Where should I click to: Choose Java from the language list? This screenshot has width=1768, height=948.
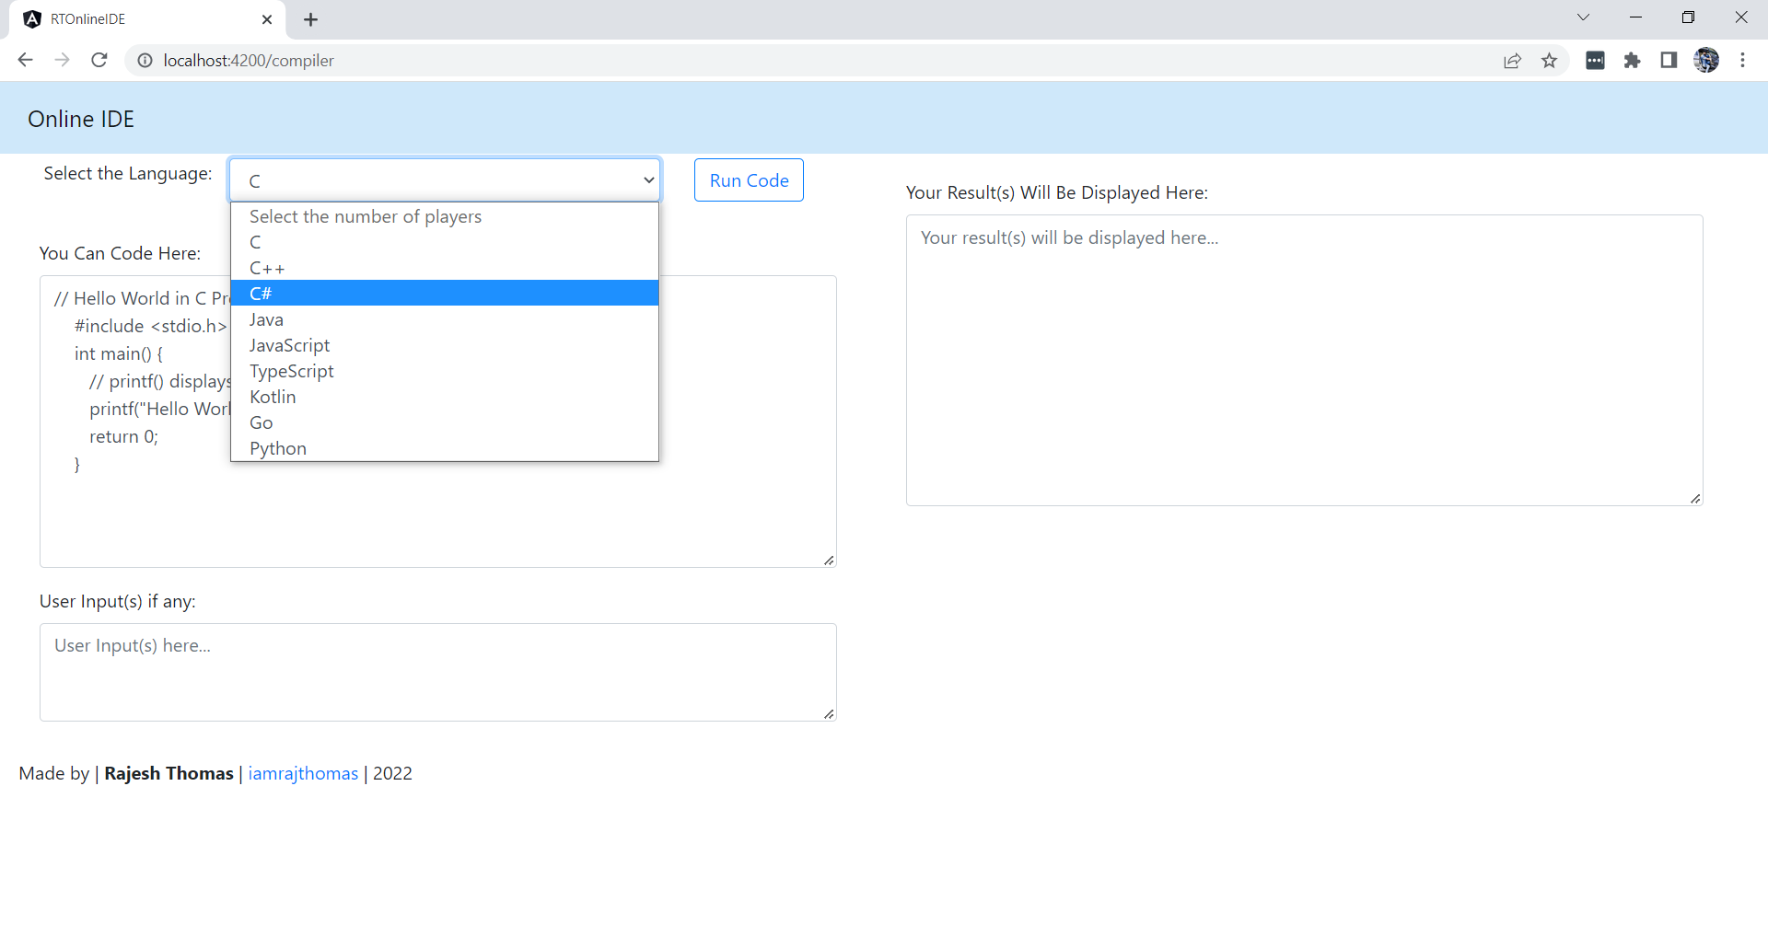445,319
